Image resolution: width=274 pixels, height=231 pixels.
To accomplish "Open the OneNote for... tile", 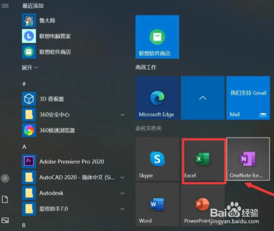I will pos(248,159).
